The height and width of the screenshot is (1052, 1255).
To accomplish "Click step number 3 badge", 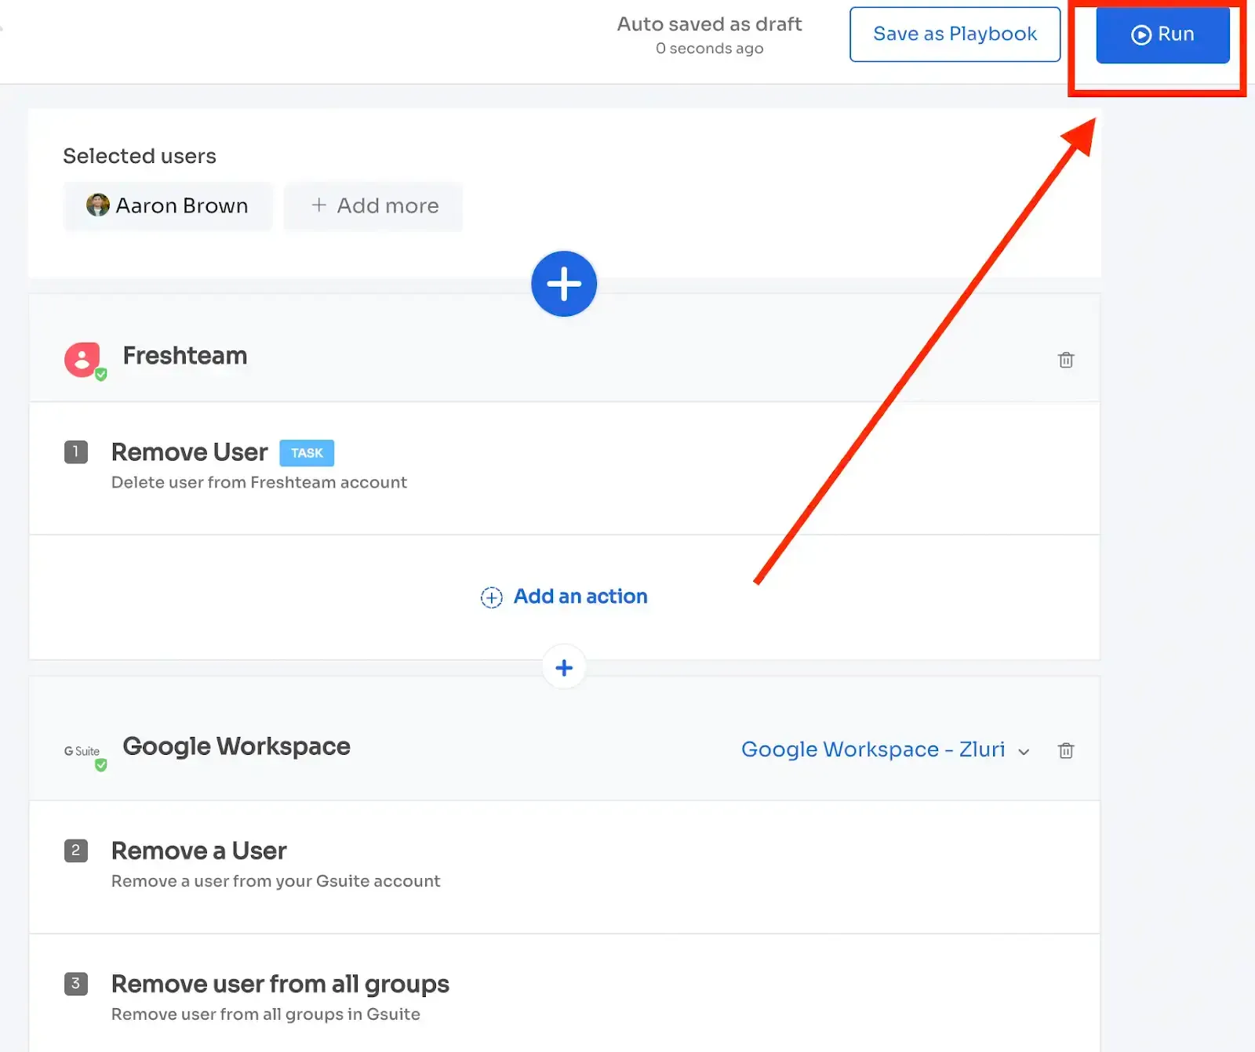I will click(76, 983).
